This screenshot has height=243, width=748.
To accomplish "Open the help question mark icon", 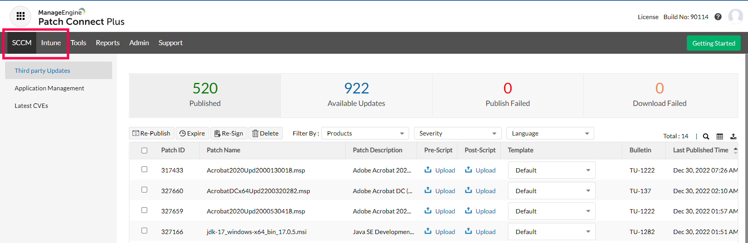I will 718,17.
